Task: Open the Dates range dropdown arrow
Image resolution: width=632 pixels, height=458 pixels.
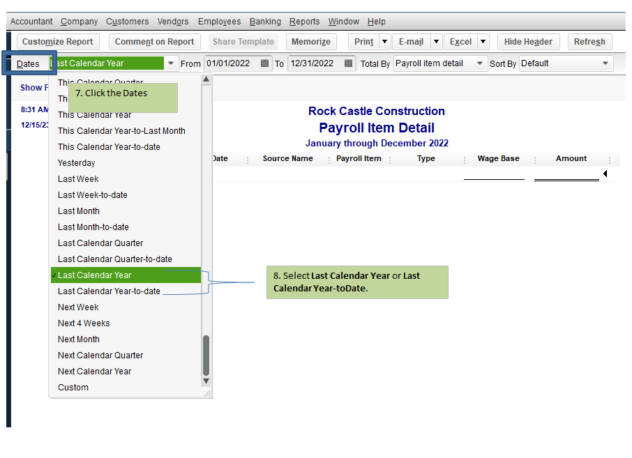Action: (x=171, y=63)
